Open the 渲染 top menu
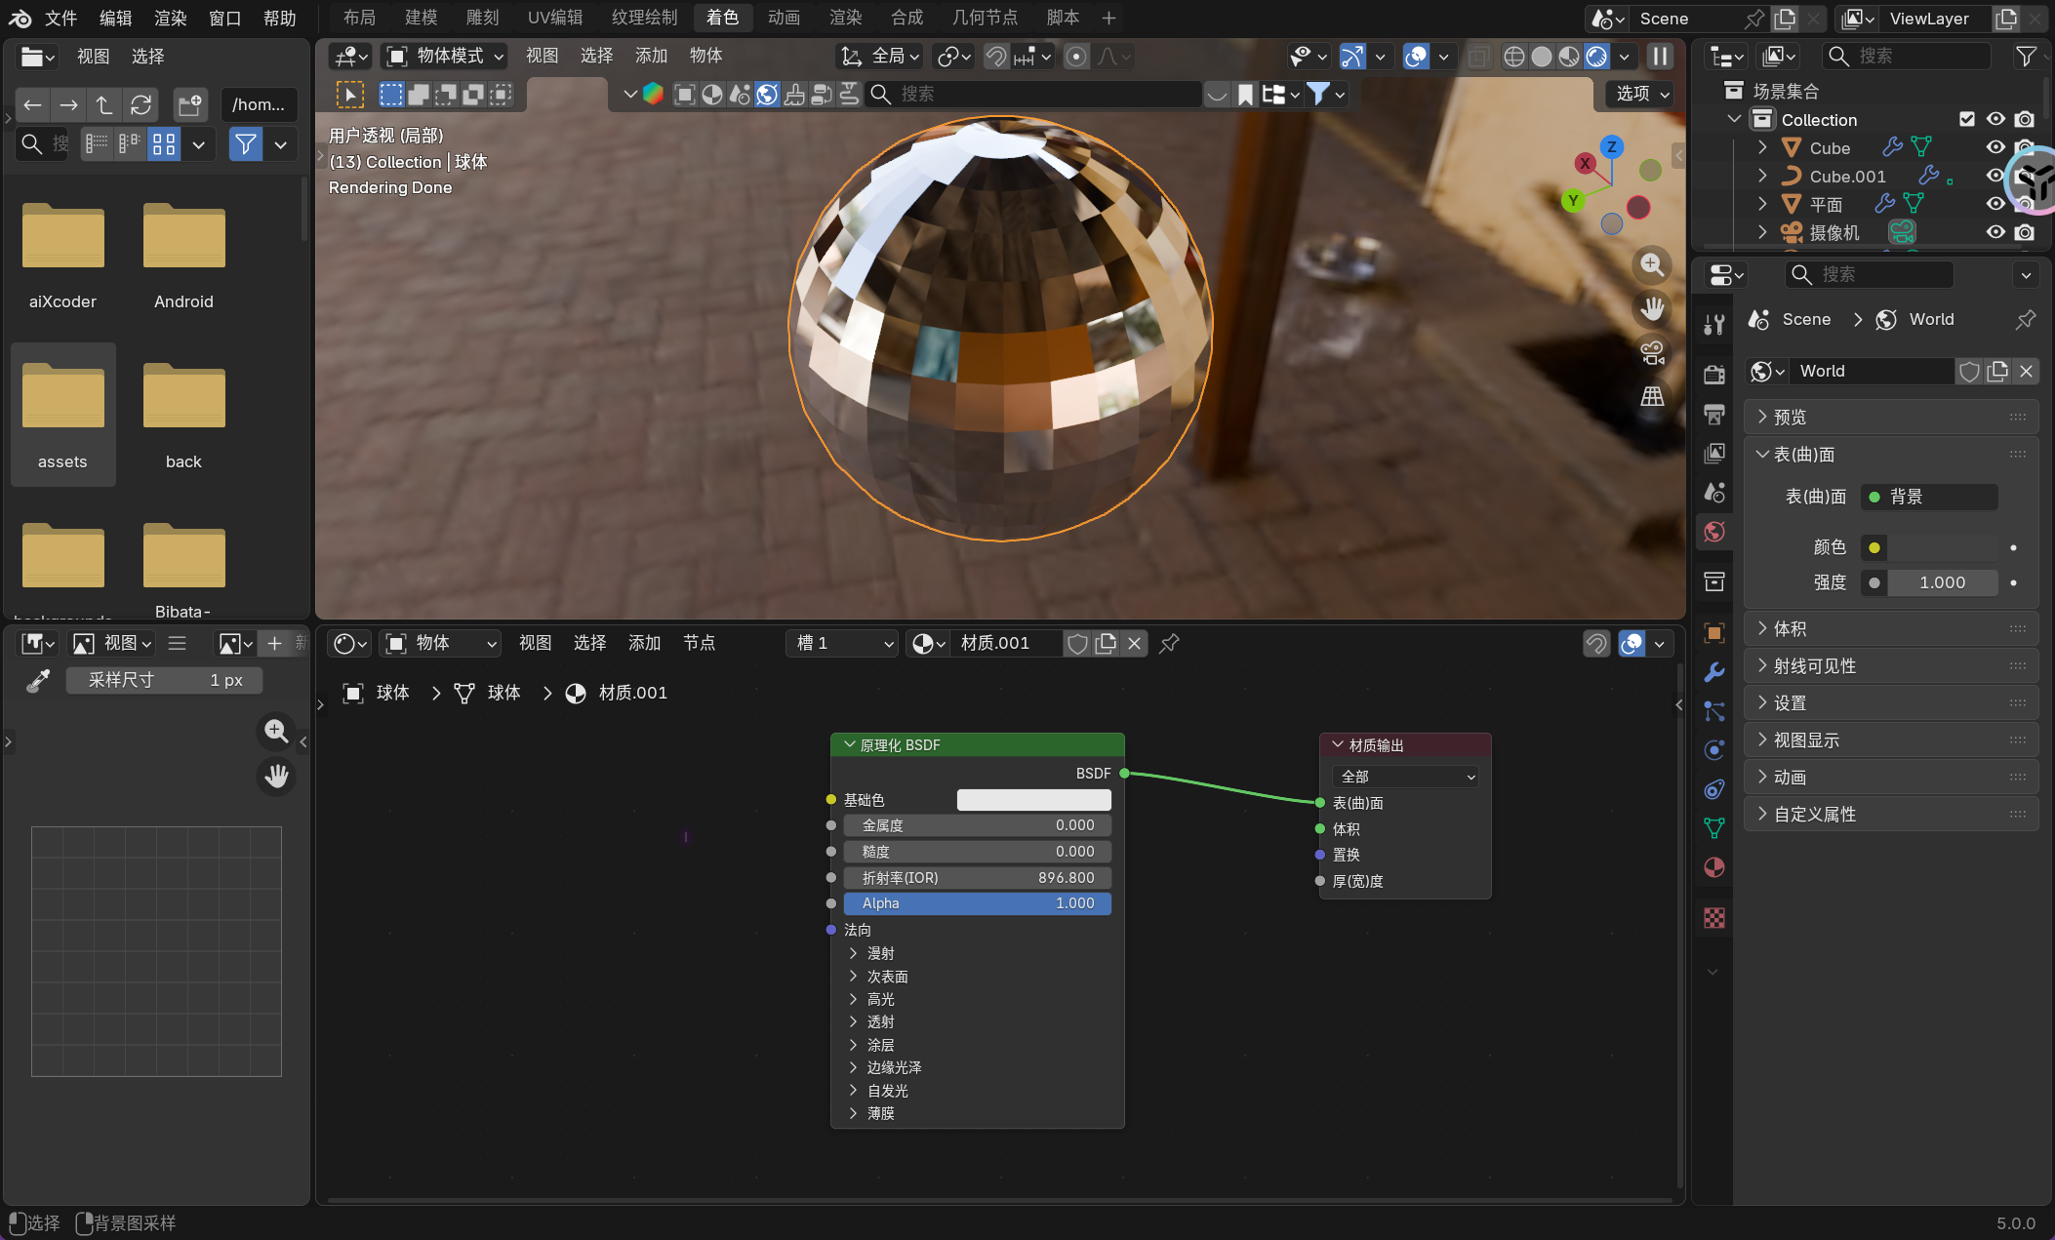The height and width of the screenshot is (1240, 2055). point(170,18)
